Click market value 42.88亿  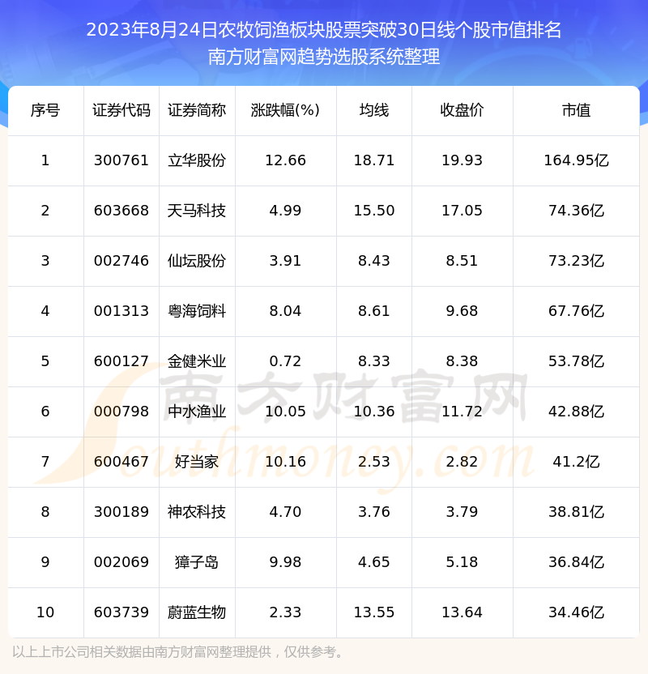[x=576, y=412]
